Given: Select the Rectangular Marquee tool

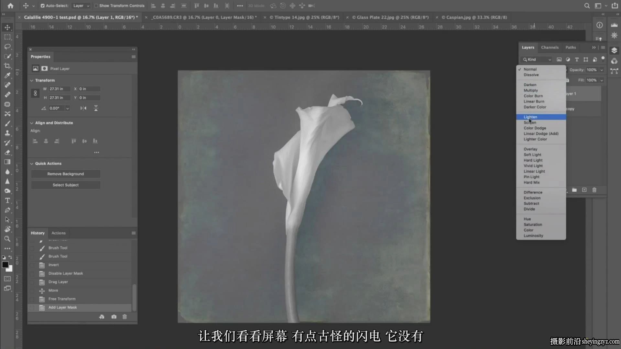Looking at the screenshot, I should coord(7,37).
